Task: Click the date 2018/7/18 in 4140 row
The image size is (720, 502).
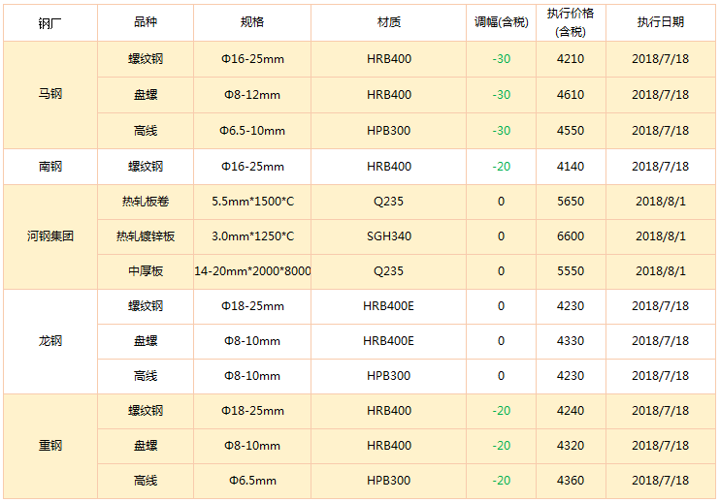Action: (x=661, y=167)
